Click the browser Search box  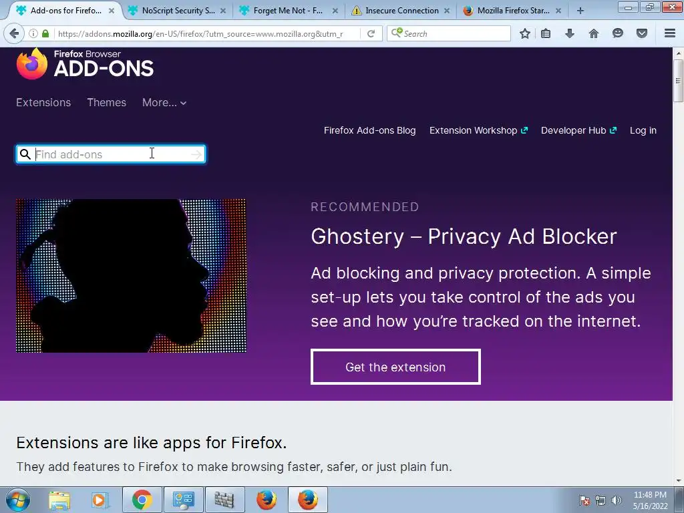pyautogui.click(x=448, y=33)
